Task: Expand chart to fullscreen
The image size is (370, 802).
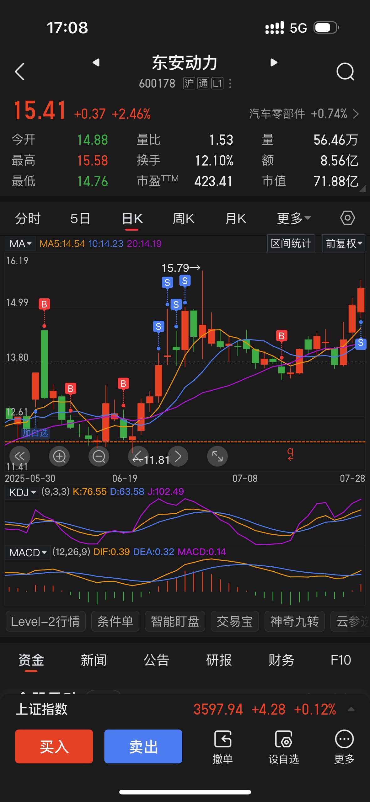Action: (217, 456)
